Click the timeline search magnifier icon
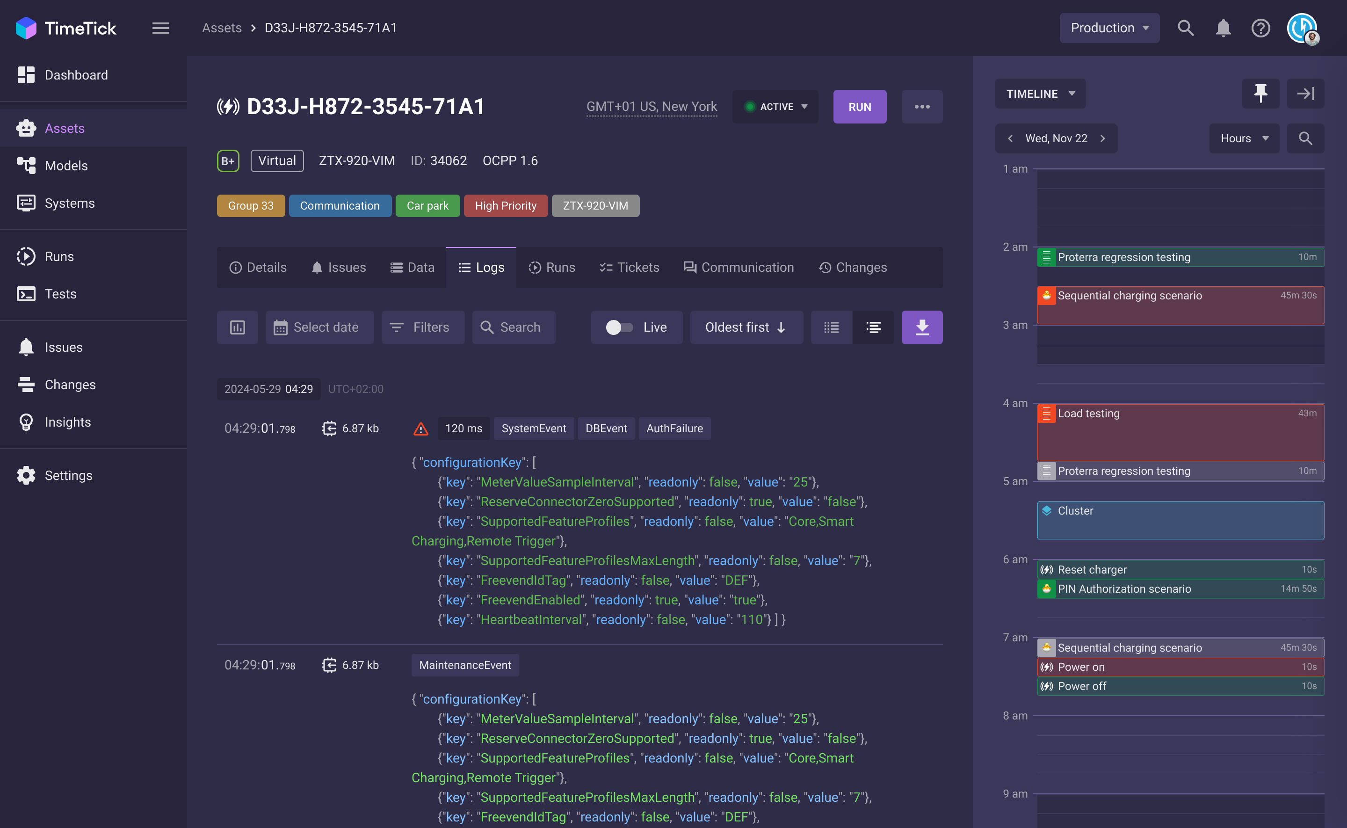Viewport: 1347px width, 828px height. click(x=1305, y=138)
